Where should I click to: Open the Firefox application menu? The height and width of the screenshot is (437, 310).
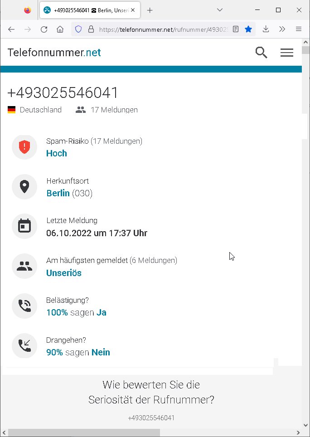pyautogui.click(x=299, y=29)
